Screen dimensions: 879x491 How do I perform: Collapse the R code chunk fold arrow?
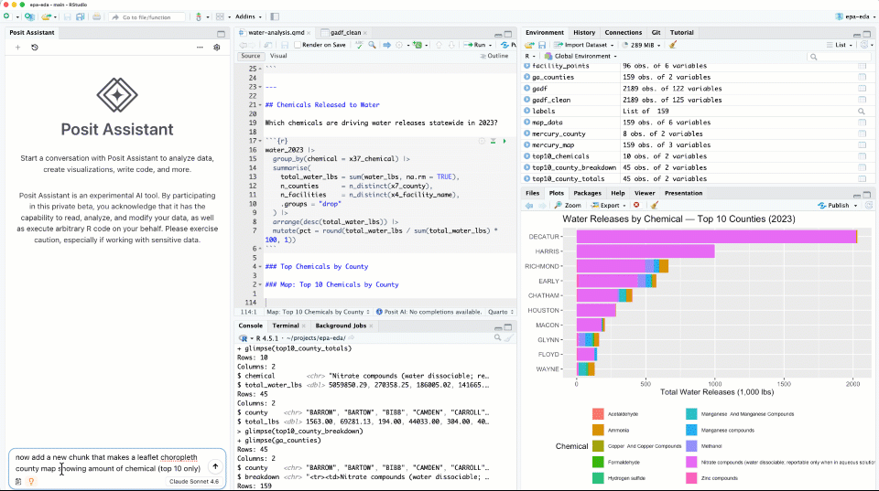click(x=260, y=141)
